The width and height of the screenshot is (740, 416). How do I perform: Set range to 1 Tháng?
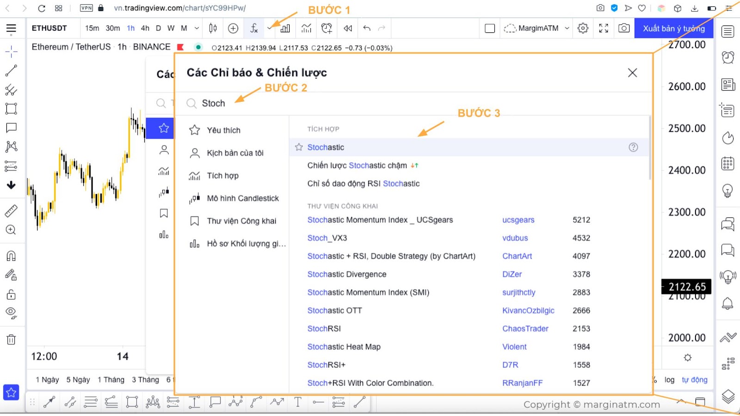click(x=111, y=379)
